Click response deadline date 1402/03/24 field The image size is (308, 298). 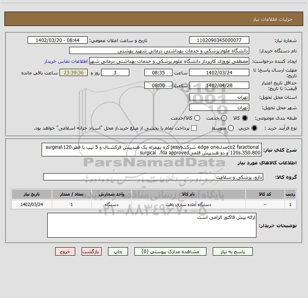(219, 72)
